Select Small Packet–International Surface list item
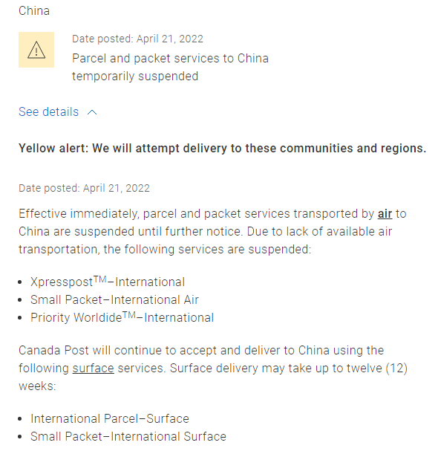Image resolution: width=438 pixels, height=454 pixels. pos(128,436)
